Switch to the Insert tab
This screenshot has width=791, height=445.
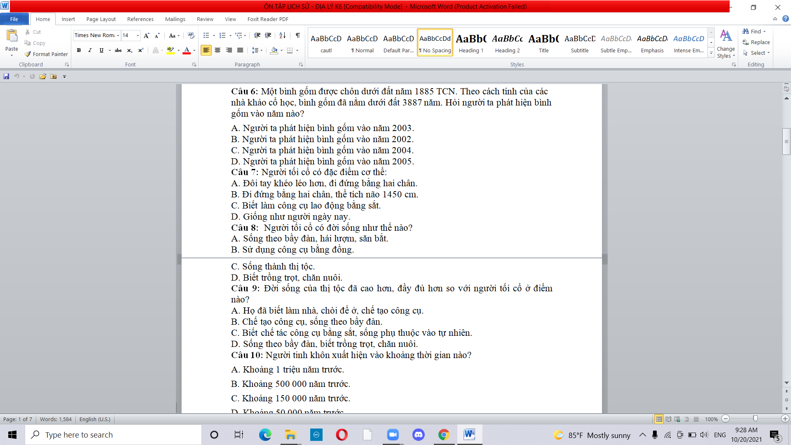click(x=68, y=19)
